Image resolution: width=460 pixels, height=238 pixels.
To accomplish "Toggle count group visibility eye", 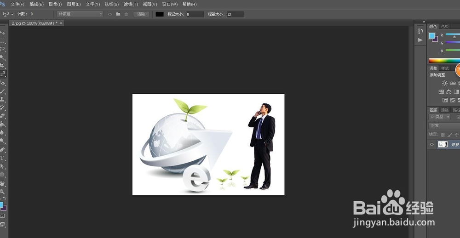I will (x=110, y=14).
